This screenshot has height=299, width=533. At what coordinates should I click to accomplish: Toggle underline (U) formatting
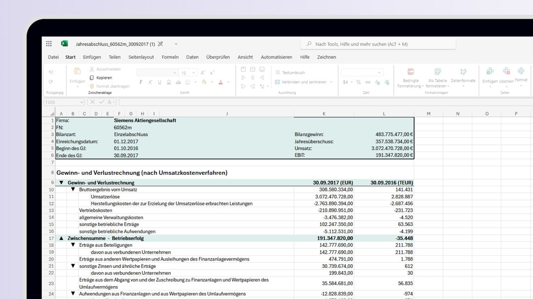tap(159, 82)
